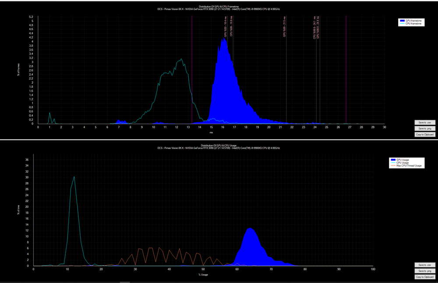
Task: Copy the usage chart to clipboard
Action: (x=424, y=277)
